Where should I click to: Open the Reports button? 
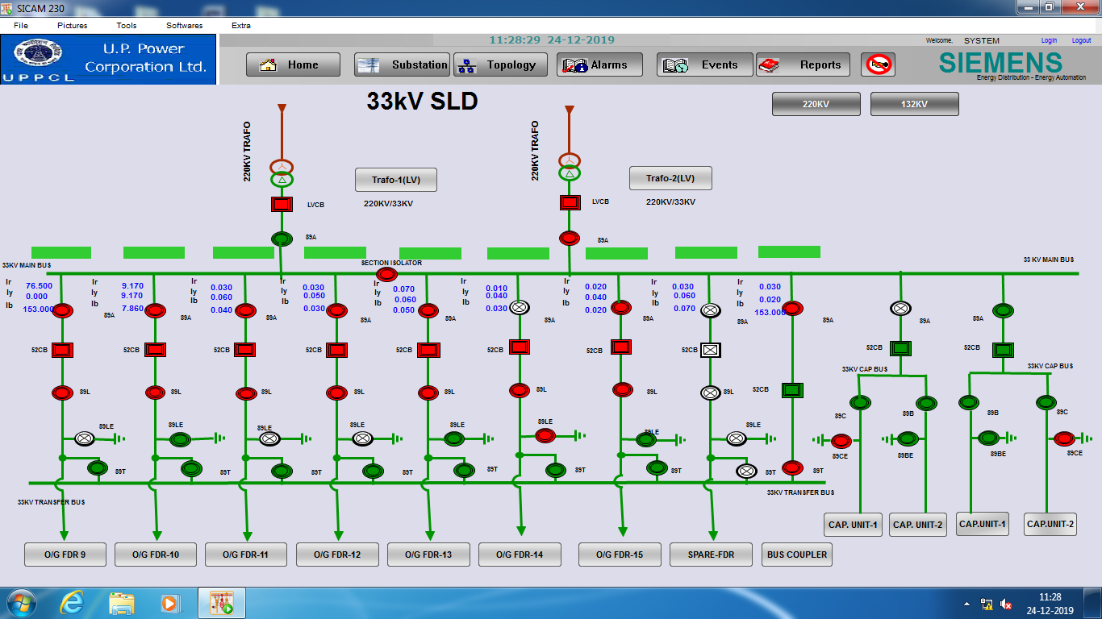click(x=803, y=65)
